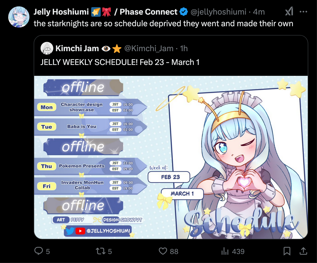Viewport: 317px width, 263px height.
Task: Click the @jellyhoshiumi handle
Action: [x=218, y=12]
